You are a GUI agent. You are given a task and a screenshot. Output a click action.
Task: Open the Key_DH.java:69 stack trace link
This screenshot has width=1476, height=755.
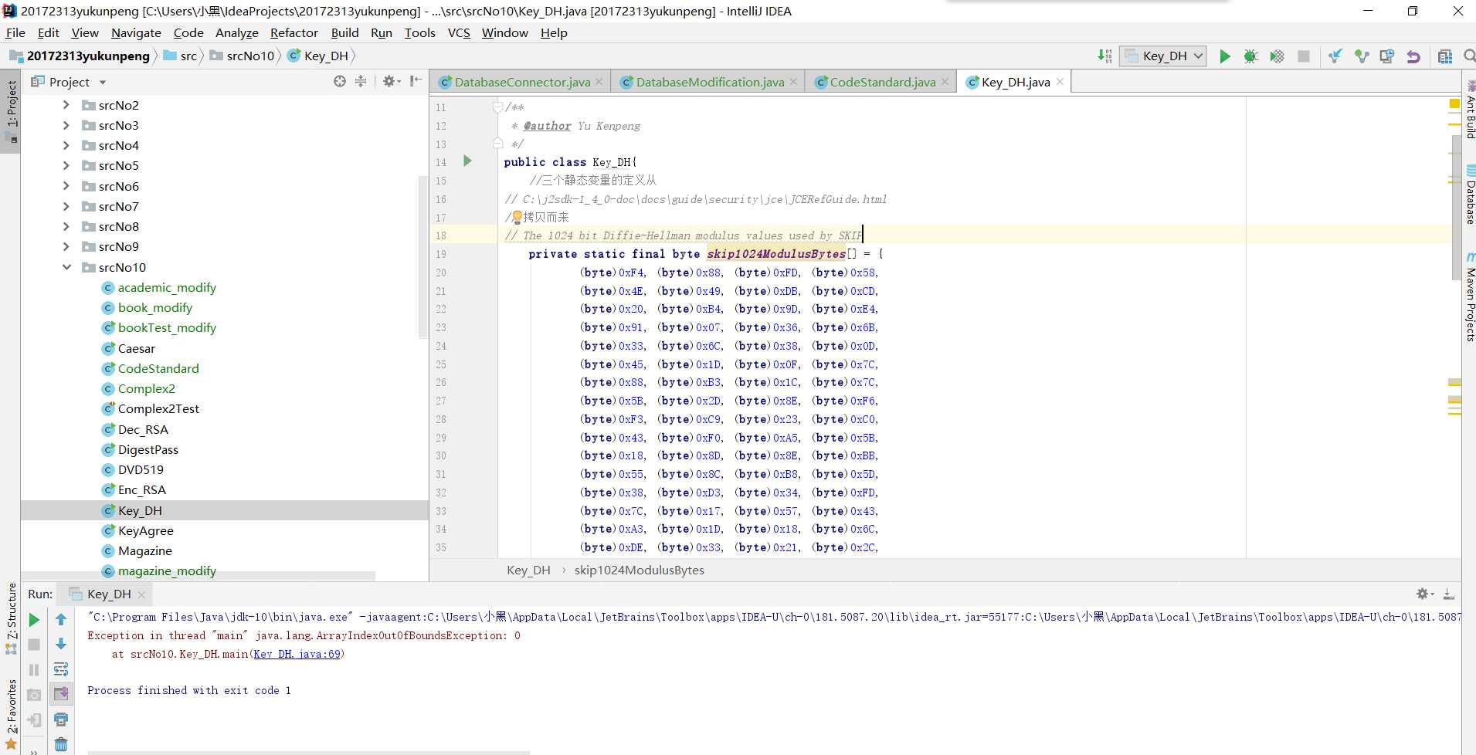[x=297, y=654]
